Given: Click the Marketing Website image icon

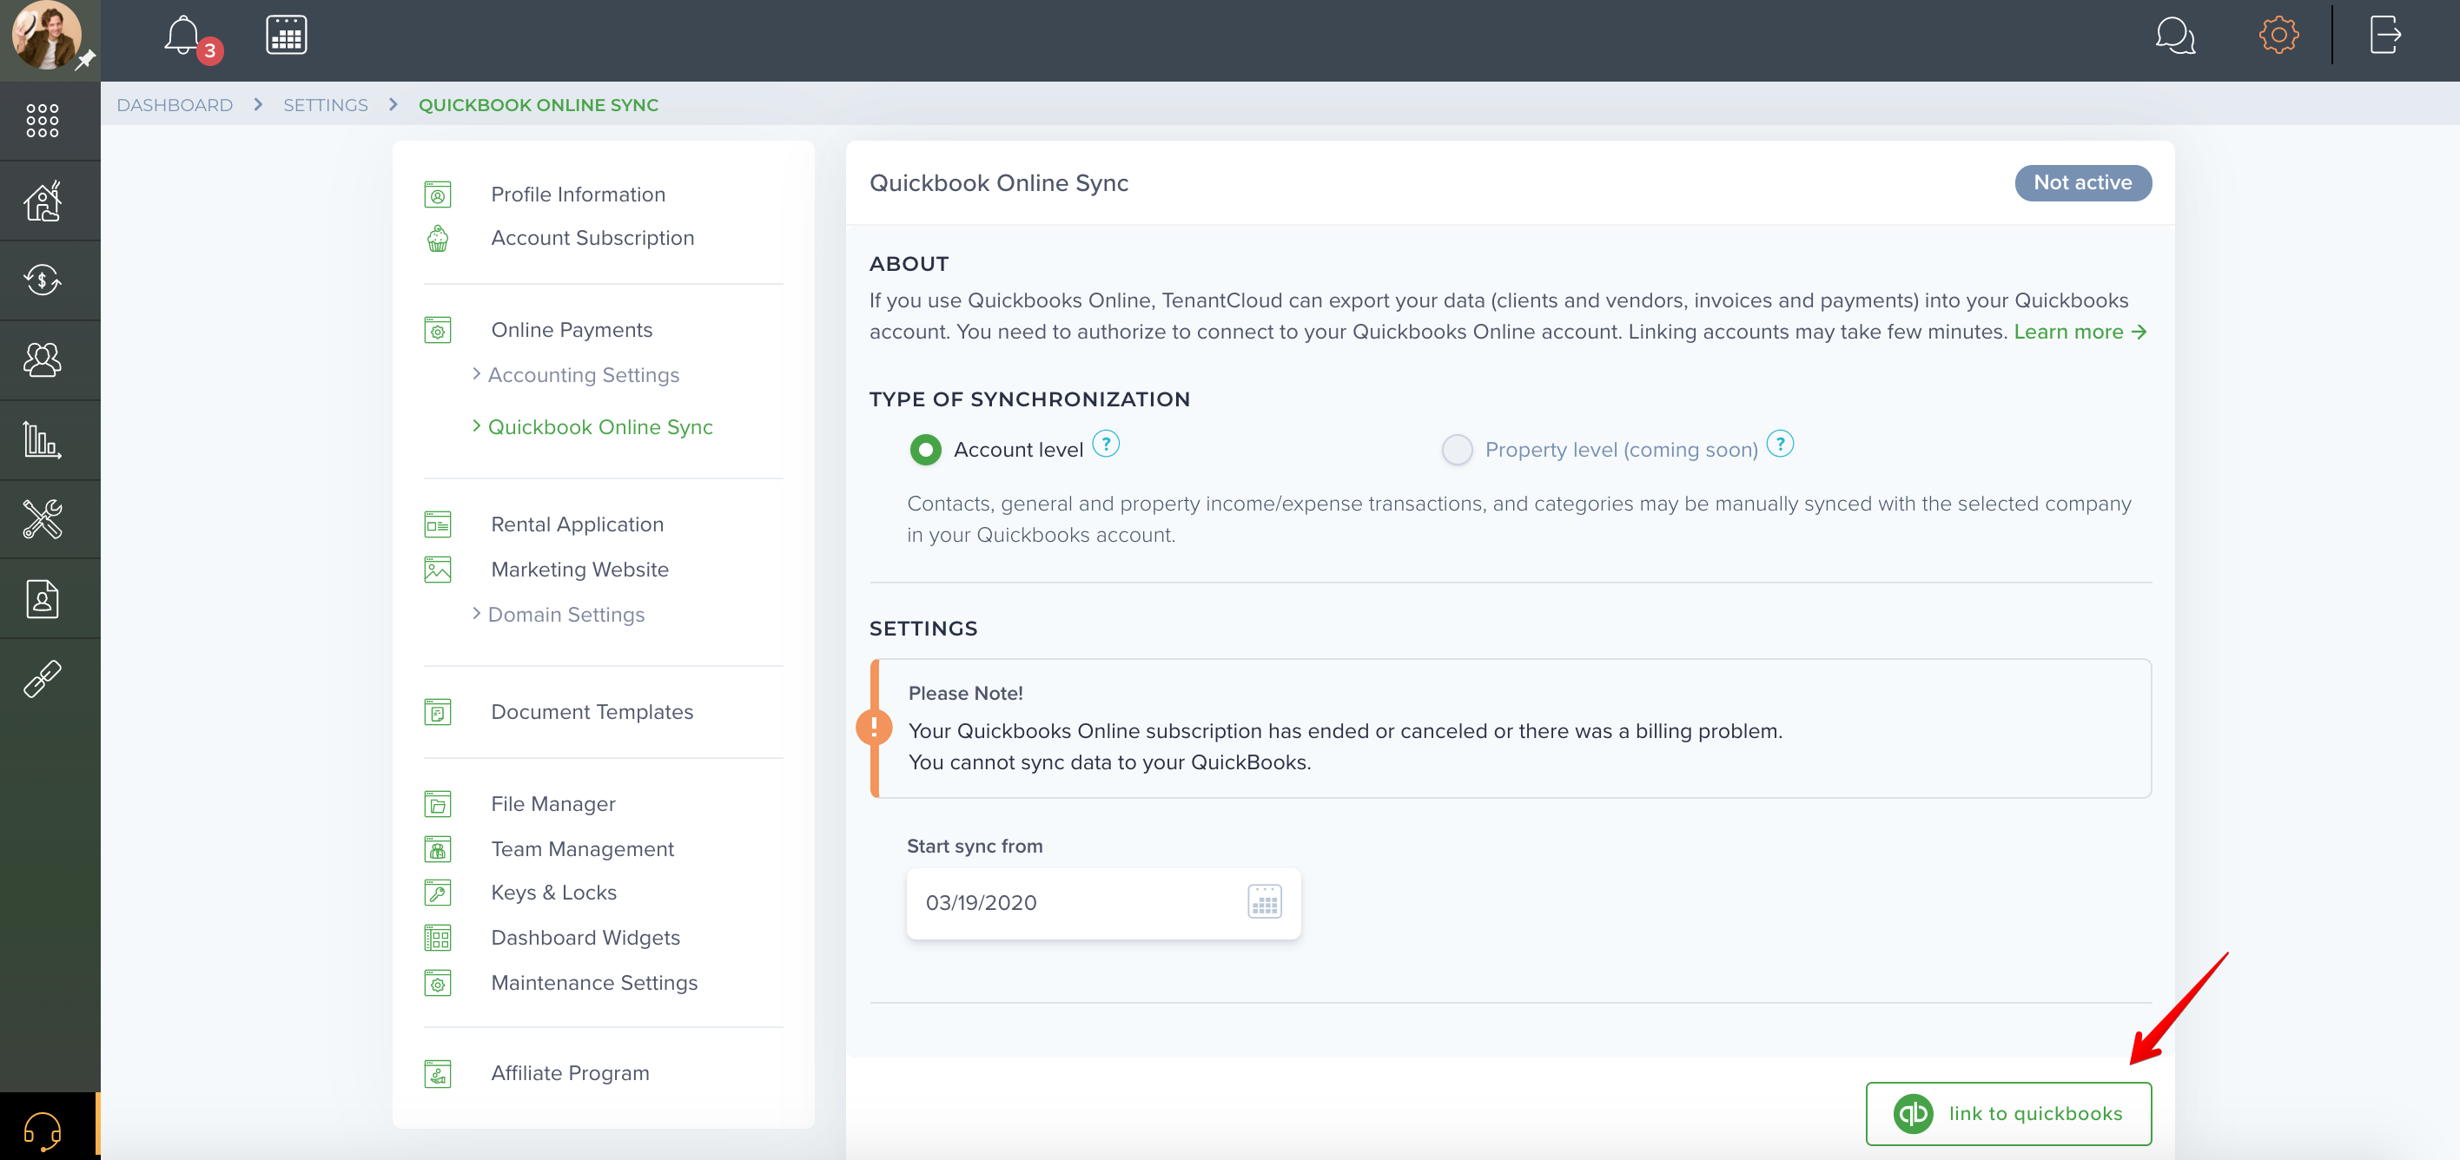Looking at the screenshot, I should coord(438,570).
